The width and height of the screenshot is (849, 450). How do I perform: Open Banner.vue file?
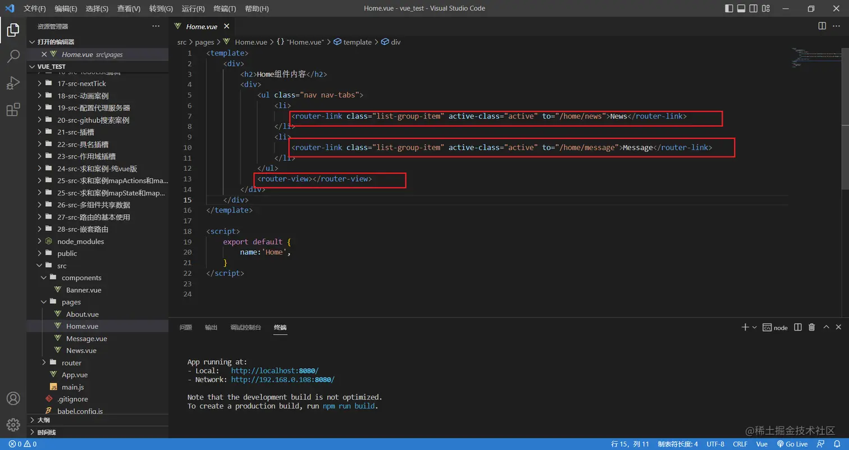tap(98, 290)
